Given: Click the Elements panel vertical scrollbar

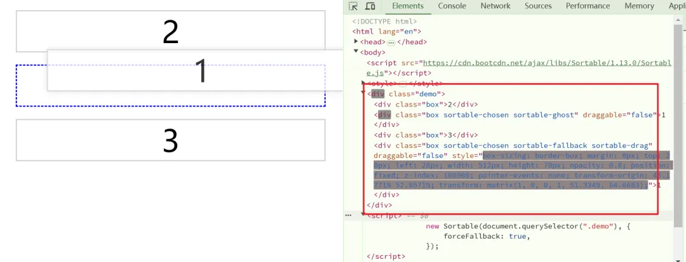Looking at the screenshot, I should pyautogui.click(x=678, y=127).
